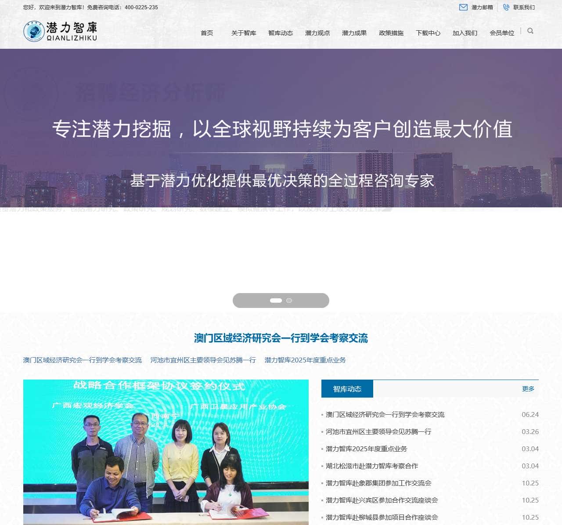Open news 河池市宜州区主要领导会见苏腾一行

378,431
